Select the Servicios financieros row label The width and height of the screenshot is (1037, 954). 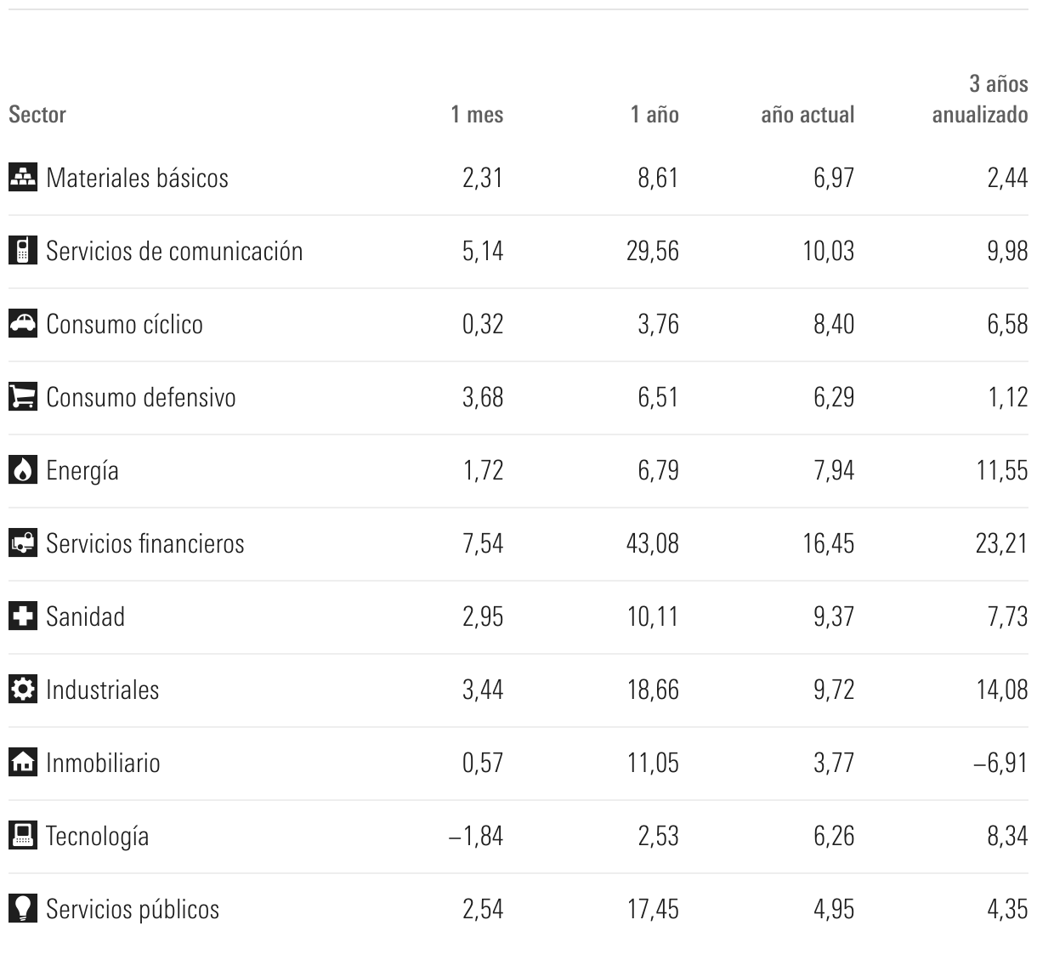point(145,543)
